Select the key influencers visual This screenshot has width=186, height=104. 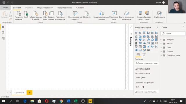point(156,47)
